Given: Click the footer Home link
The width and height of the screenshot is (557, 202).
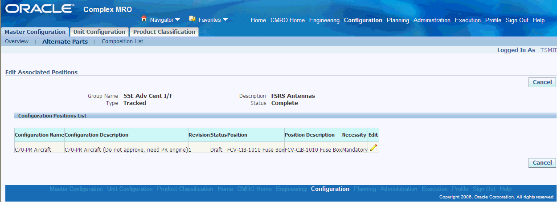Looking at the screenshot, I should point(225,189).
